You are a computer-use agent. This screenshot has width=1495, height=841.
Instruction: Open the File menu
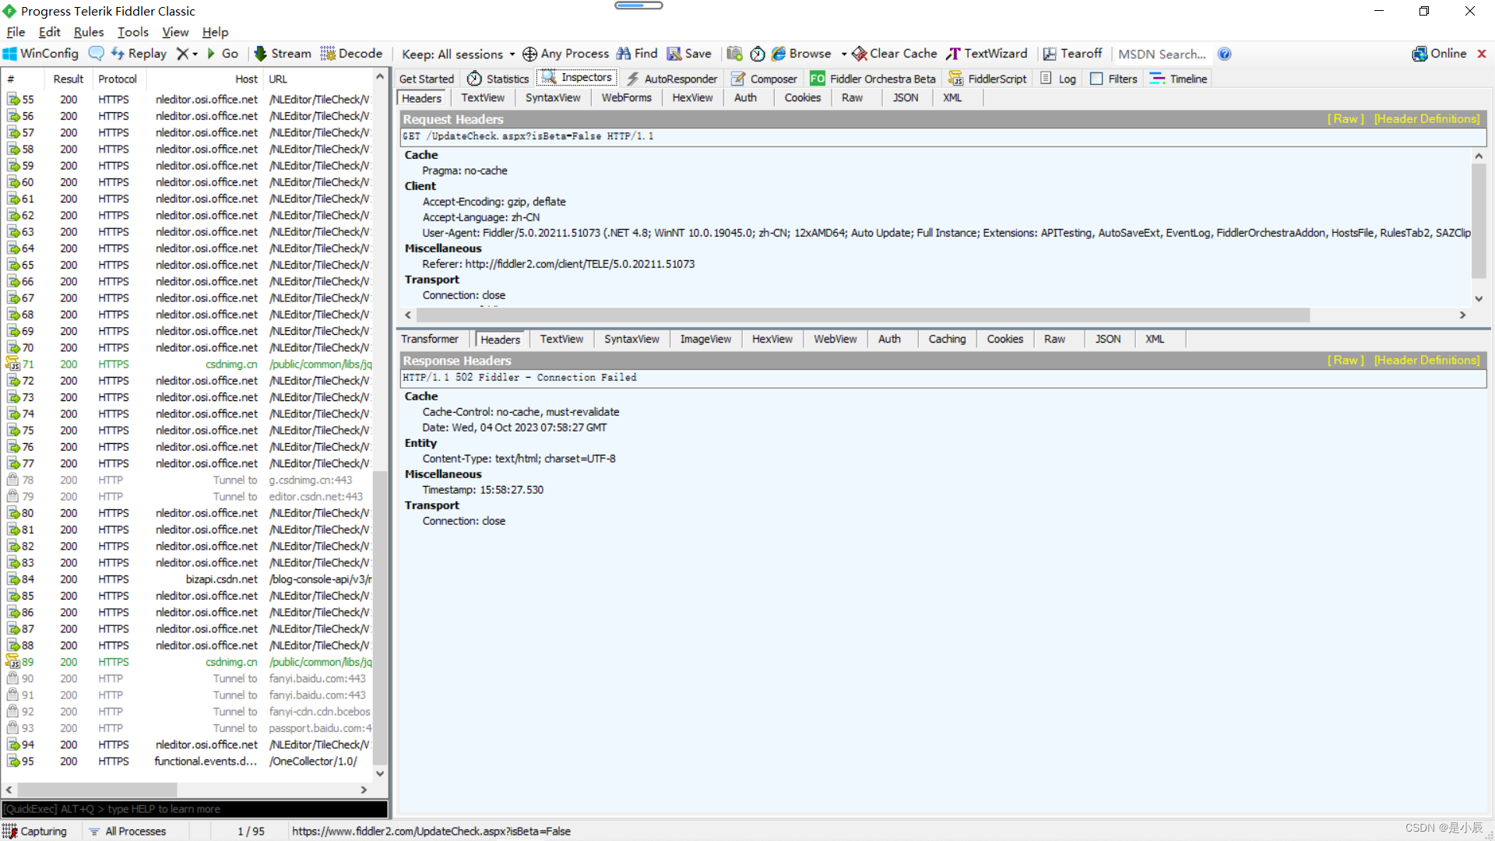(16, 32)
